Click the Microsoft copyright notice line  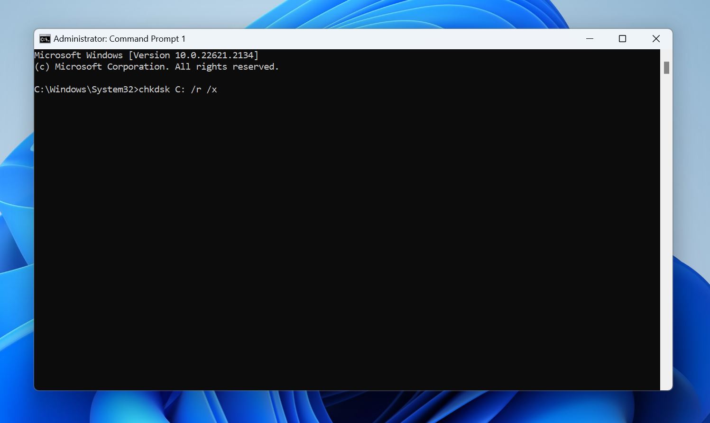click(157, 66)
